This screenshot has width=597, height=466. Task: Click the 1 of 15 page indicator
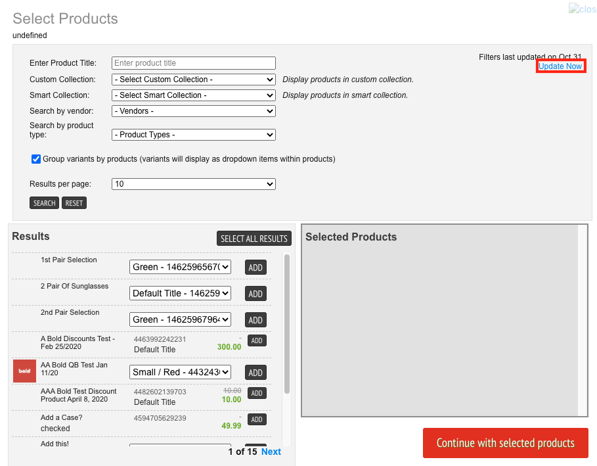242,452
